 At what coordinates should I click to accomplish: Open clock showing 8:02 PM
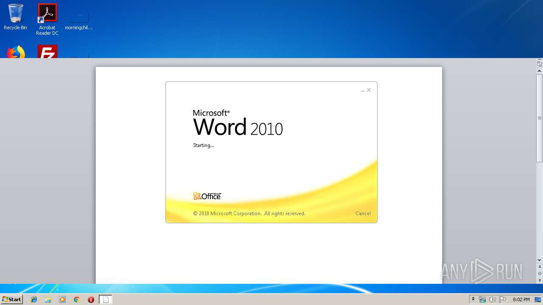(x=521, y=299)
